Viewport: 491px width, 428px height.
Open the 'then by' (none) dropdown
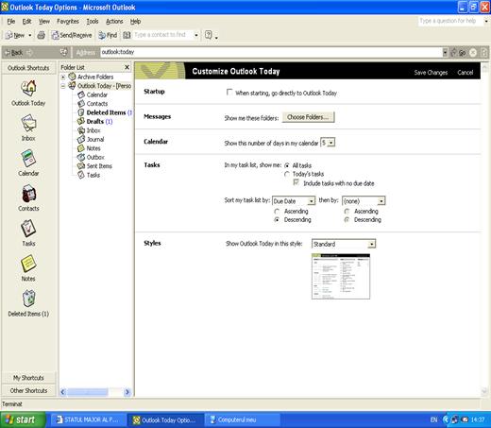pyautogui.click(x=381, y=201)
